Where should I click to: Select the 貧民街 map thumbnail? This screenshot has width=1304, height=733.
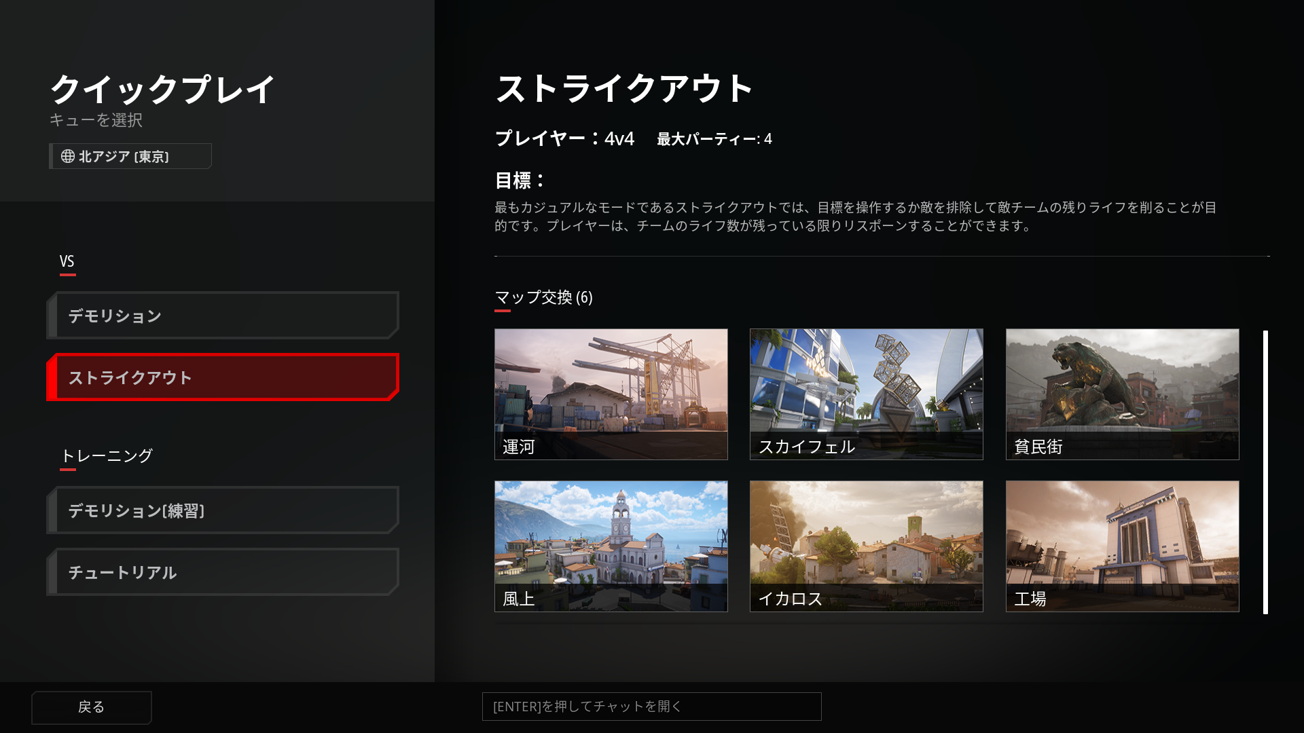(1122, 394)
